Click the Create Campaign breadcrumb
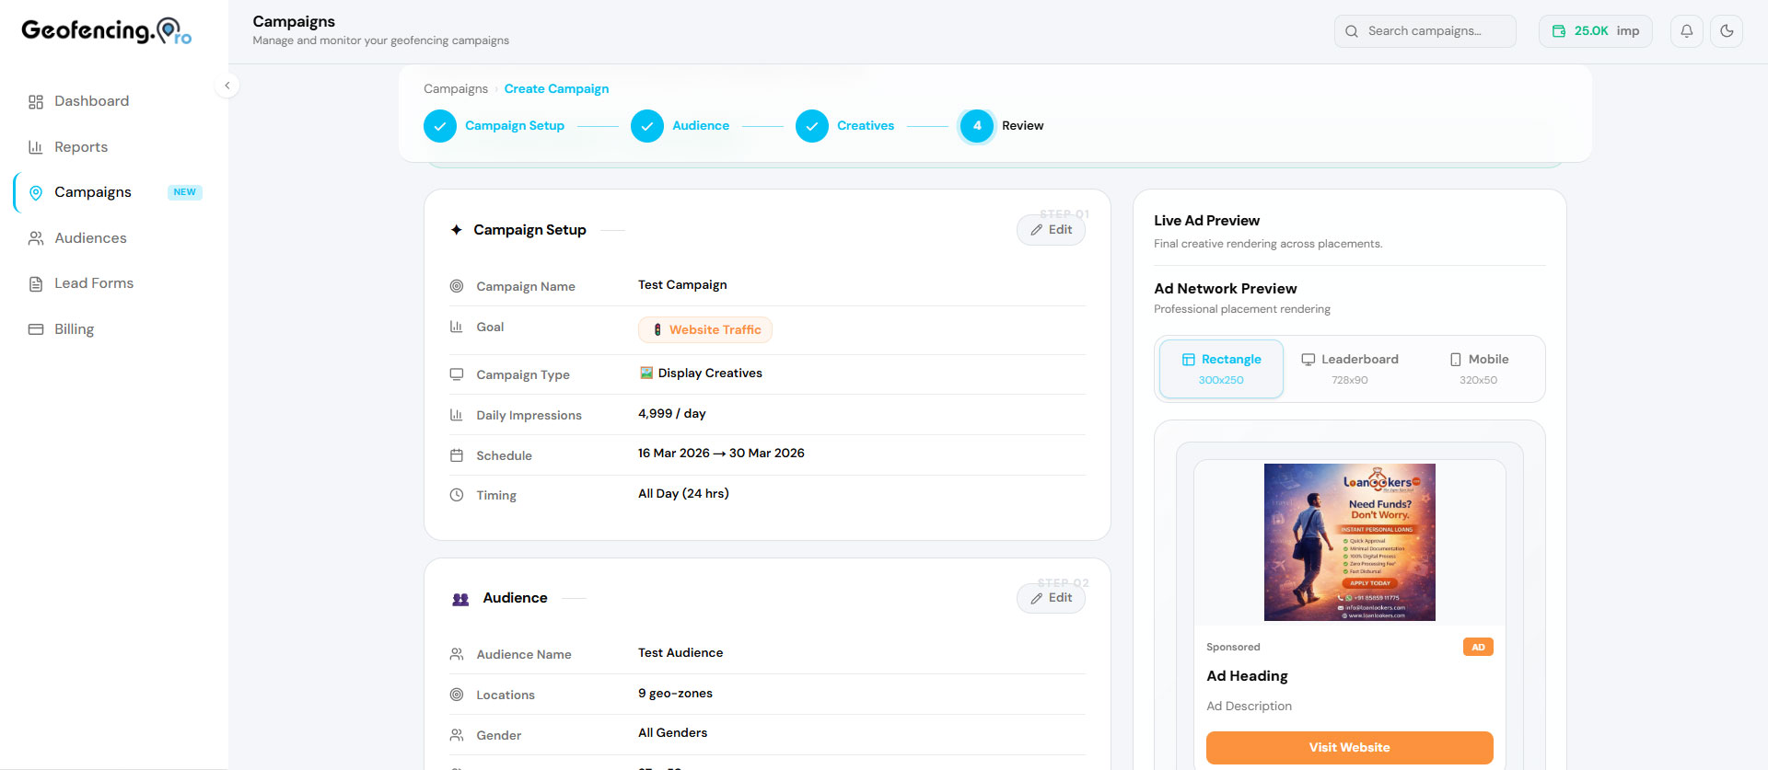Image resolution: width=1768 pixels, height=770 pixels. [x=556, y=89]
